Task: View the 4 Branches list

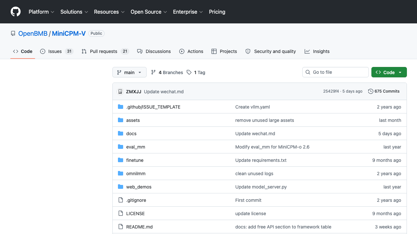Action: (167, 72)
